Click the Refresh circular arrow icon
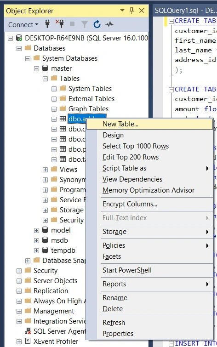This screenshot has width=217, height=347. [x=97, y=24]
